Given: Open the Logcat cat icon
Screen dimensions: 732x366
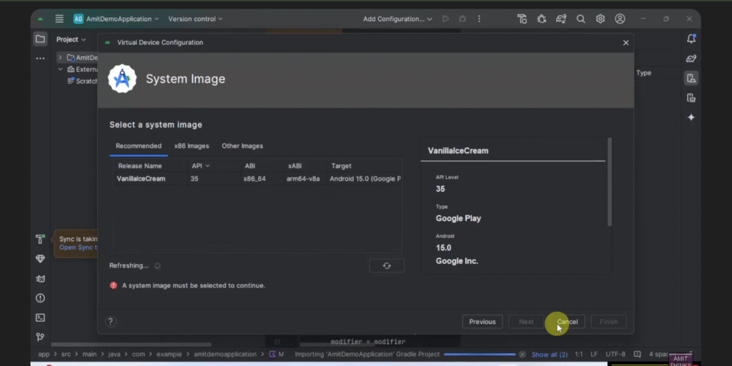Looking at the screenshot, I should [40, 278].
